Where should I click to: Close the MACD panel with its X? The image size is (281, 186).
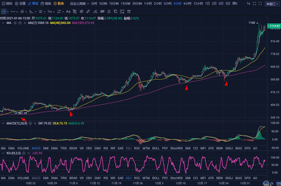coord(35,123)
